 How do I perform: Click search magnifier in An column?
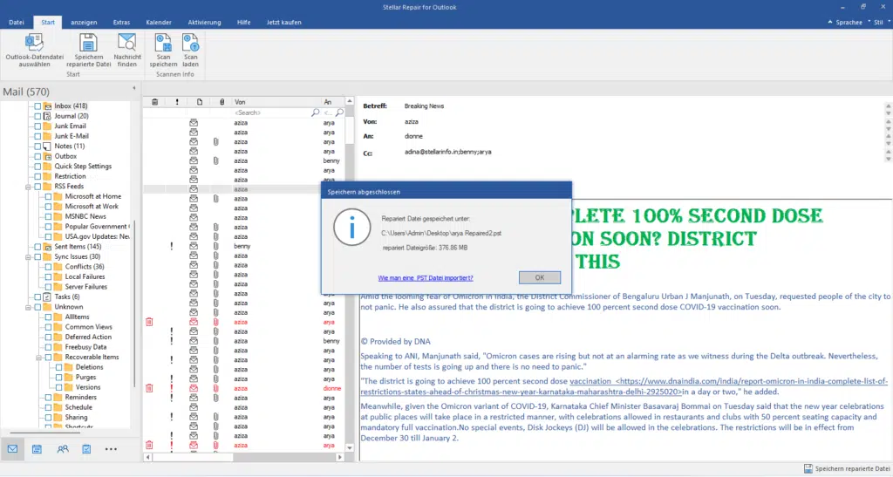[339, 112]
